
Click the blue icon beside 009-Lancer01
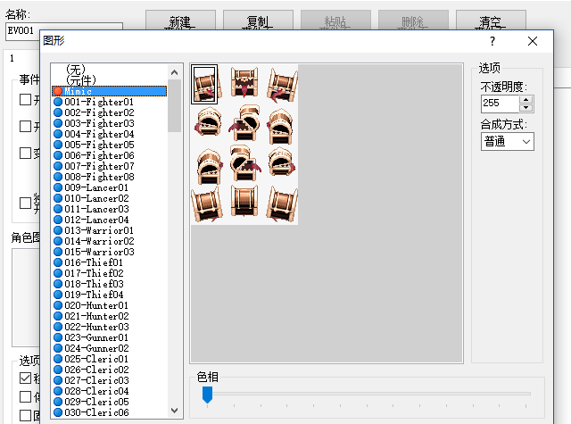coord(58,187)
